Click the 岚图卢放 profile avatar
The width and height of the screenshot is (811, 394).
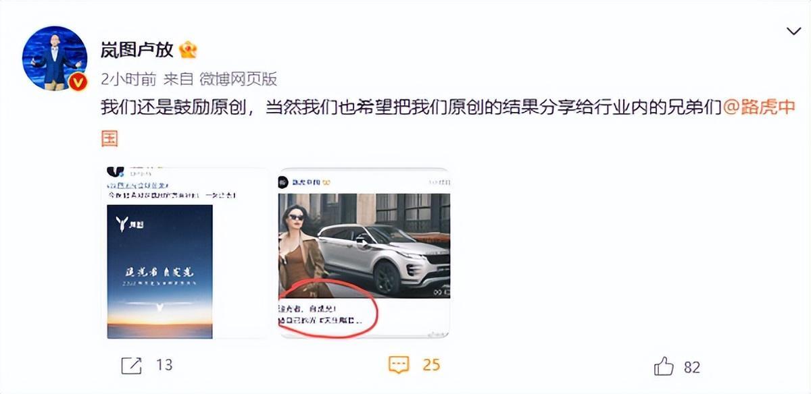click(55, 59)
